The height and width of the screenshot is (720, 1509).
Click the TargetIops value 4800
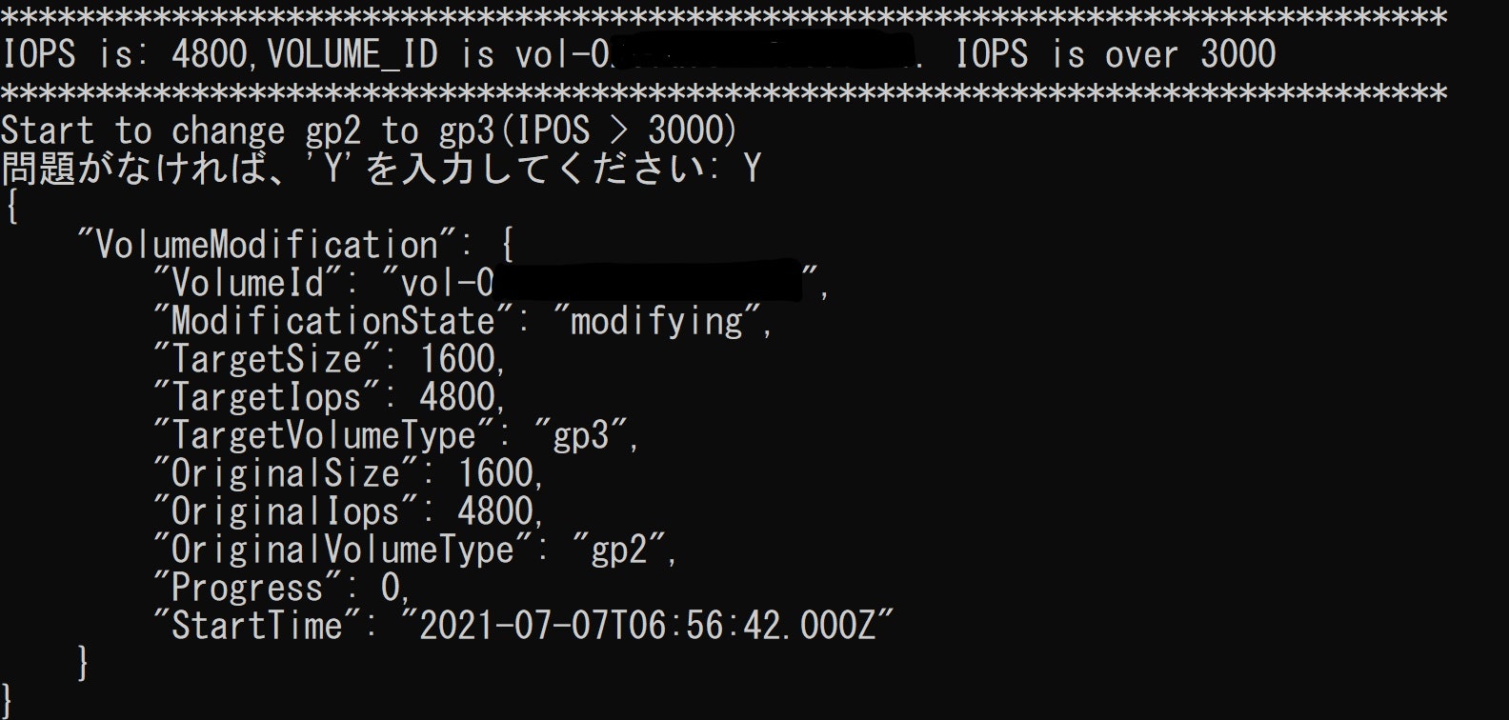457,397
